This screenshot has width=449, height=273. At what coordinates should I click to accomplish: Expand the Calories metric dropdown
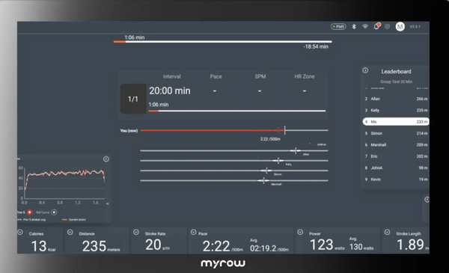20,232
